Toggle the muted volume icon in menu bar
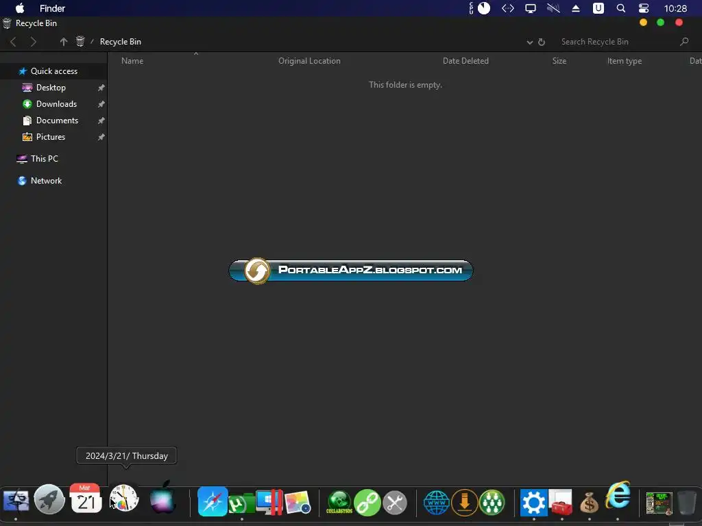This screenshot has width=702, height=526. (x=553, y=8)
